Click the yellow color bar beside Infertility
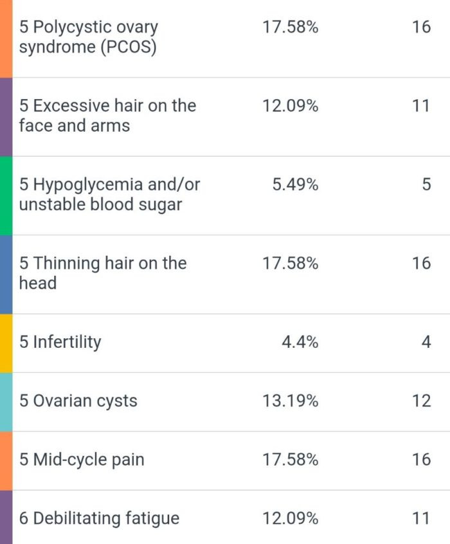 pos(6,343)
